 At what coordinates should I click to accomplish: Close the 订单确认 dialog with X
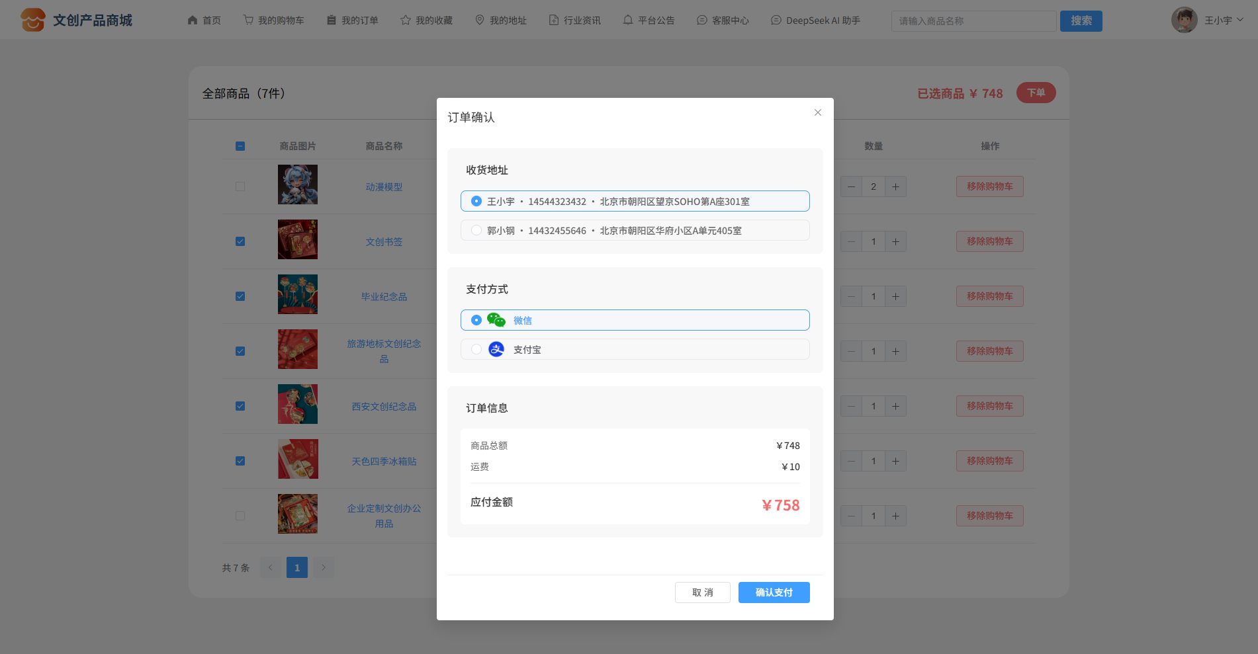point(817,112)
